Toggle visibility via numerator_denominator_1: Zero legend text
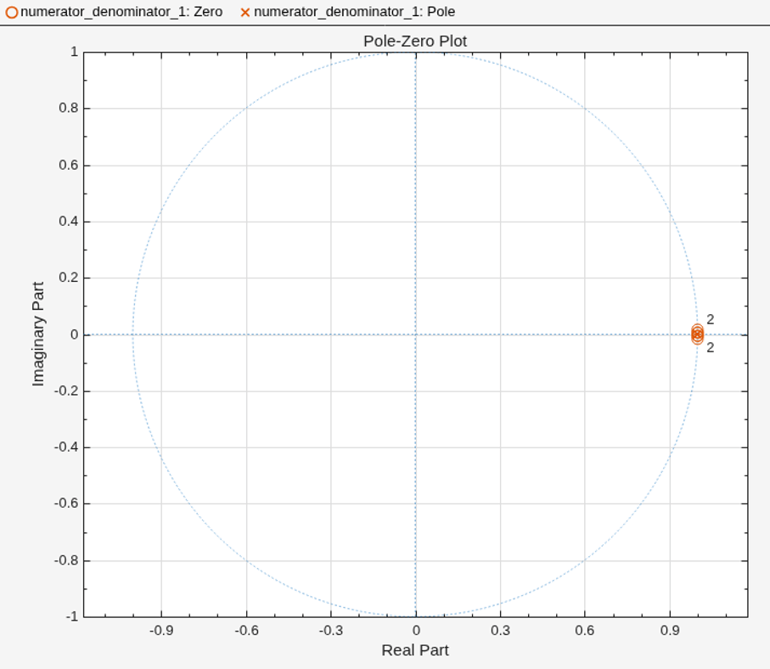 pos(121,12)
